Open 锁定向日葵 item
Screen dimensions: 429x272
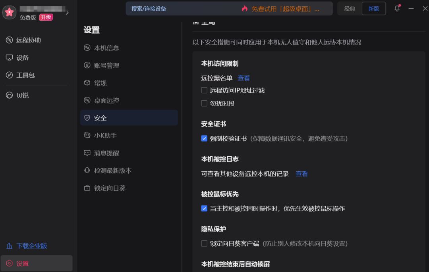pos(129,188)
